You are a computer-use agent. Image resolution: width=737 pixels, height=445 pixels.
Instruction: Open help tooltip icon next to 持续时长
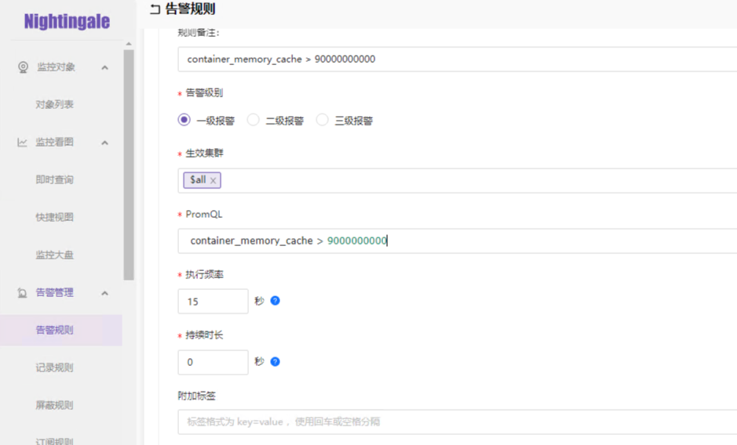tap(275, 361)
